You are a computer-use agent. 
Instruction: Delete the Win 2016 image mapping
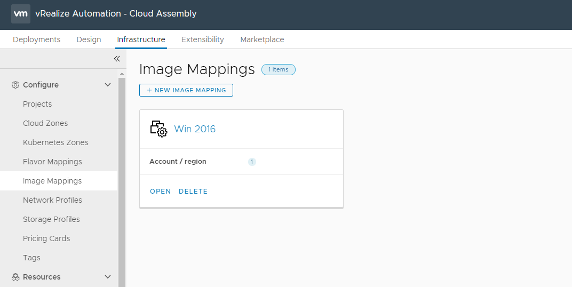[193, 192]
